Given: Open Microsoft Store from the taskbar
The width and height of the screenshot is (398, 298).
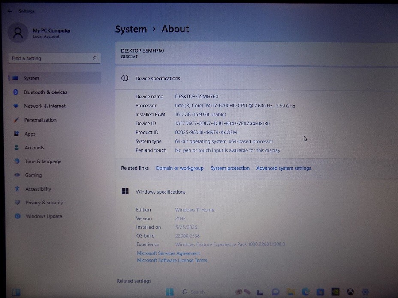Looking at the screenshot, I should click(x=320, y=292).
